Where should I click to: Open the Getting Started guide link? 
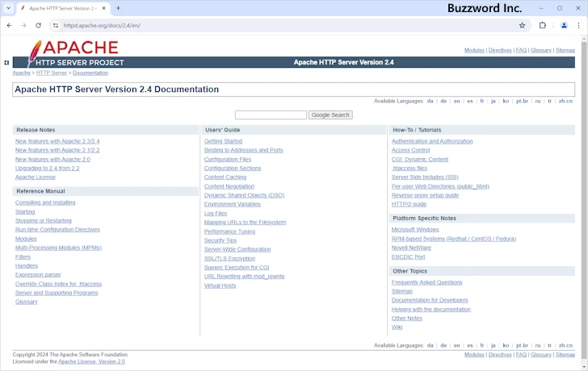pos(223,141)
